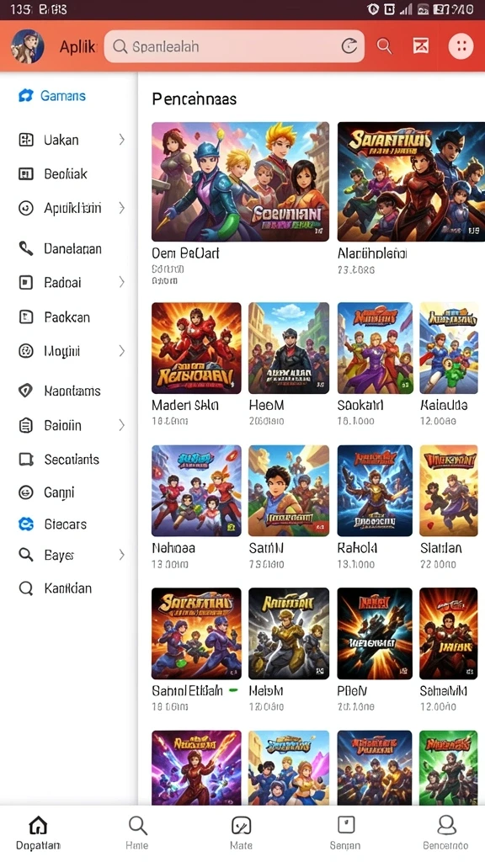Click the signal strength status icon

coord(406,9)
